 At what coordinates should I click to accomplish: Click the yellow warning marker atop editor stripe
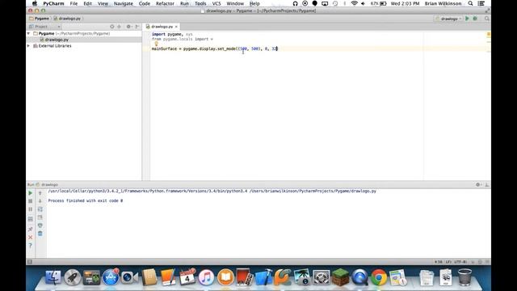(489, 34)
